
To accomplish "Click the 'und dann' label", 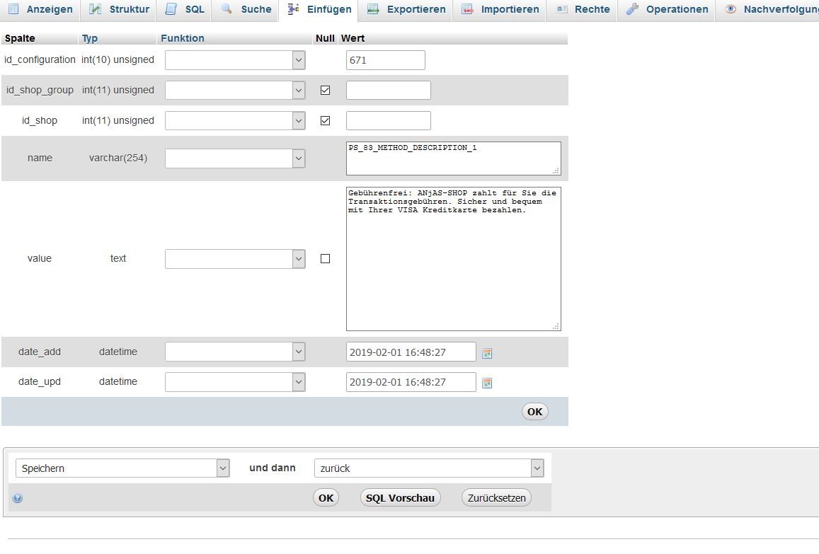I will click(x=272, y=468).
